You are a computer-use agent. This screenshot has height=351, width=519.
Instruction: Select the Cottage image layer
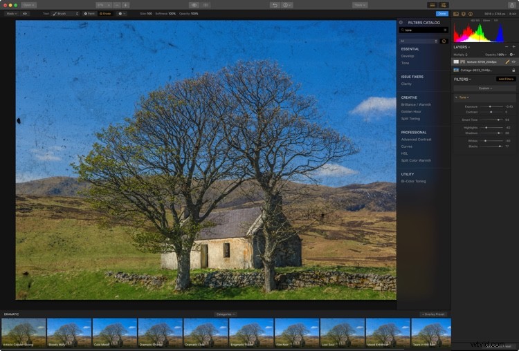[484, 70]
